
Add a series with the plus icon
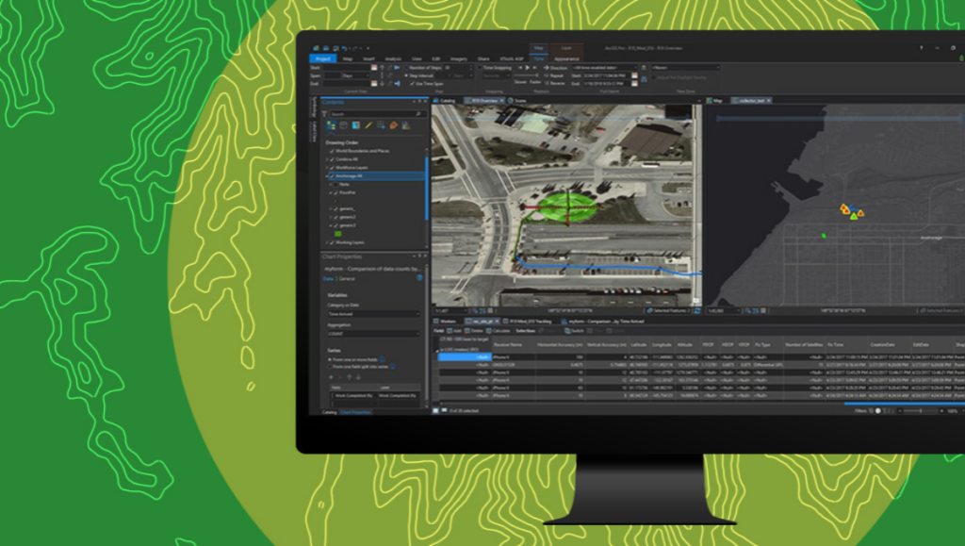click(x=332, y=376)
